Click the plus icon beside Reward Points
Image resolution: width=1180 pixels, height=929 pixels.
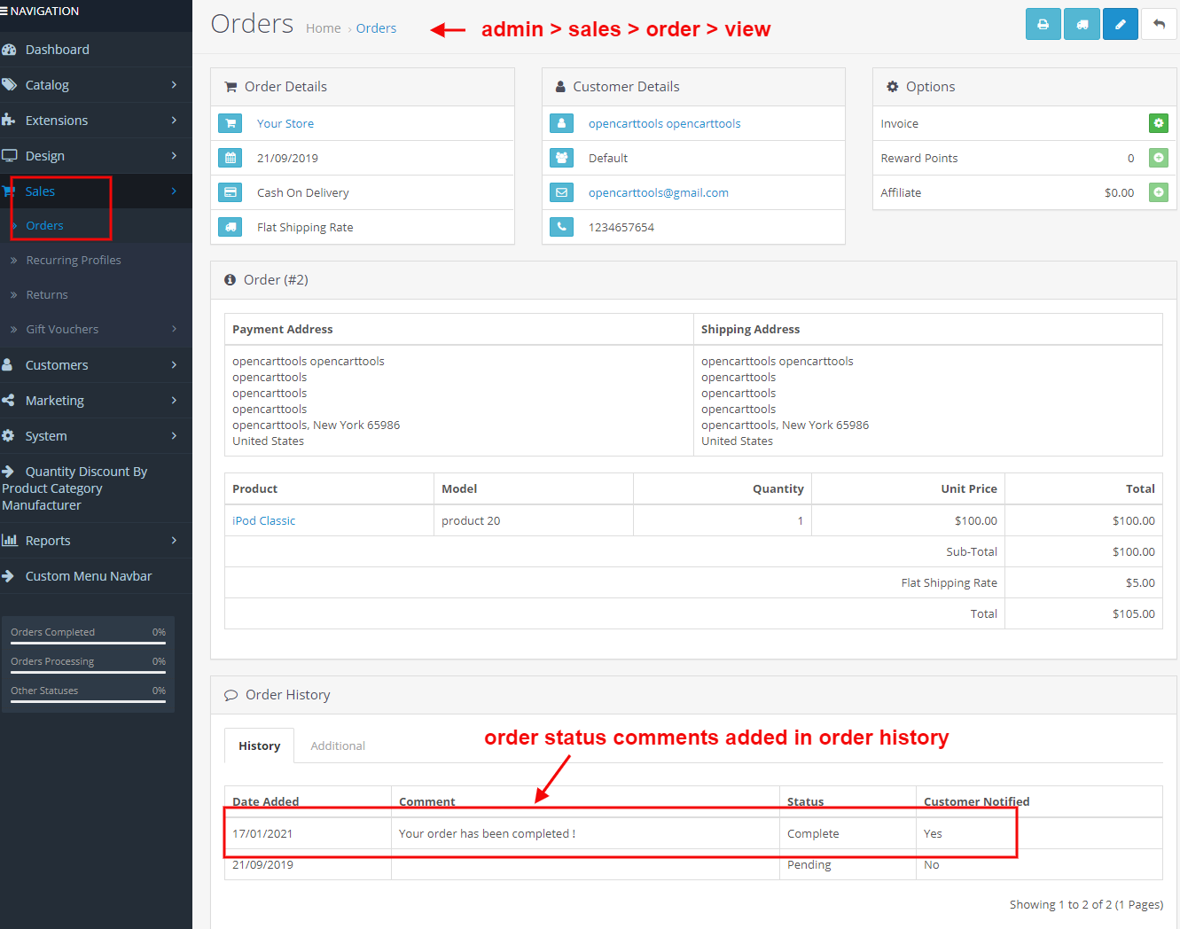click(1158, 158)
